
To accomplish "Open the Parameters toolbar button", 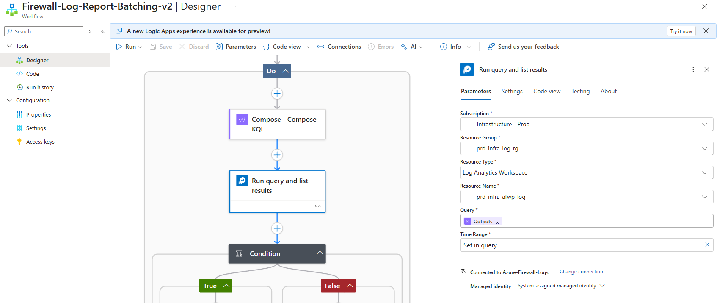I will (236, 47).
